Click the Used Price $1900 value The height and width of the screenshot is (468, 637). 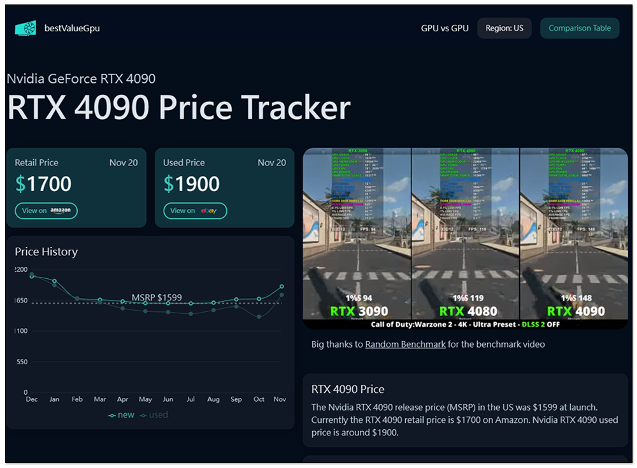point(192,184)
